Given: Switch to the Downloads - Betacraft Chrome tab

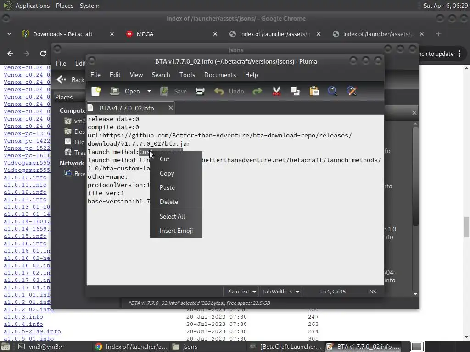Looking at the screenshot, I should (x=62, y=34).
